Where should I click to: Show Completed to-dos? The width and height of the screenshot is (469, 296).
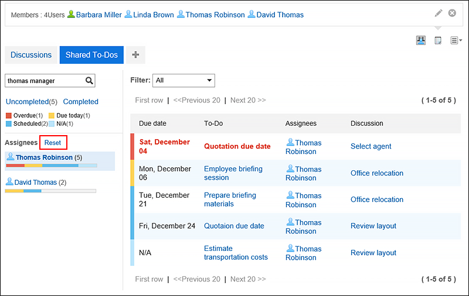point(81,102)
